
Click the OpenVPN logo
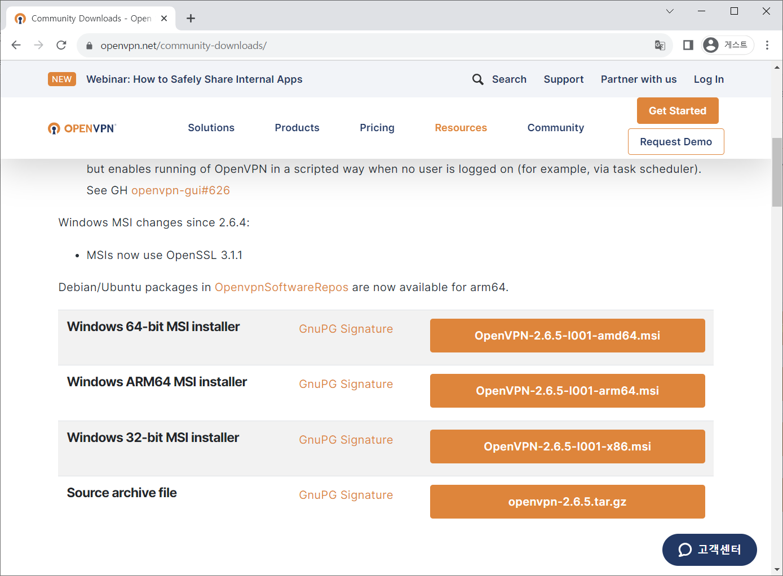82,128
